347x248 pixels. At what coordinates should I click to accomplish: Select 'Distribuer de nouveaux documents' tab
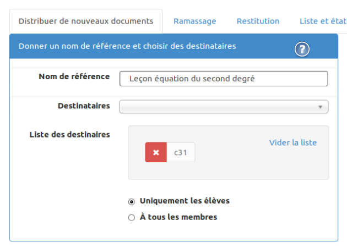click(86, 21)
